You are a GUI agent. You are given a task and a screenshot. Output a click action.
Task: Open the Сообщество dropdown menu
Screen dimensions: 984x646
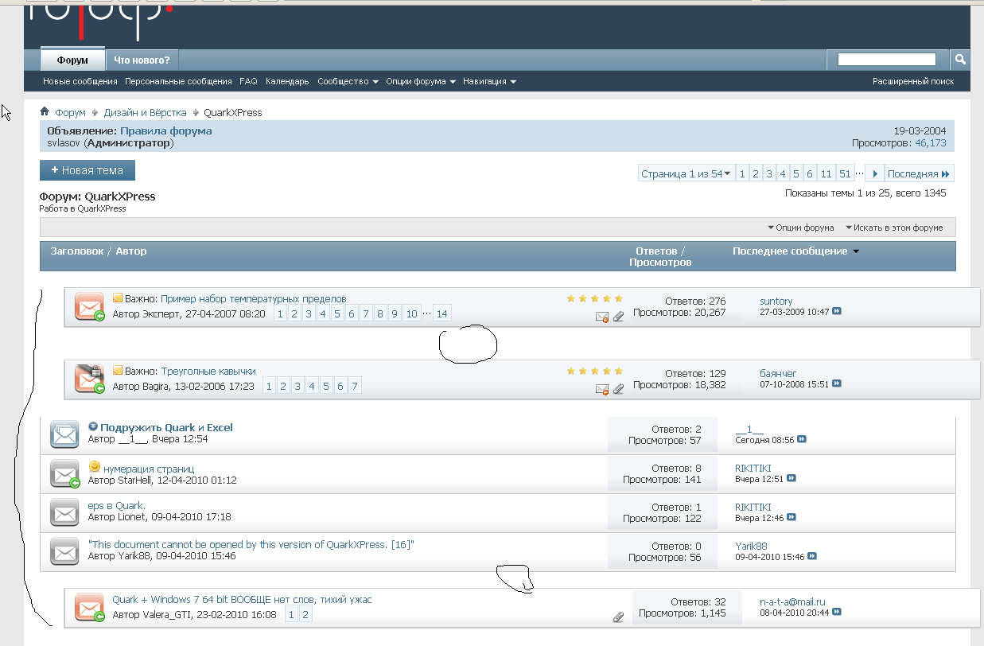click(348, 81)
